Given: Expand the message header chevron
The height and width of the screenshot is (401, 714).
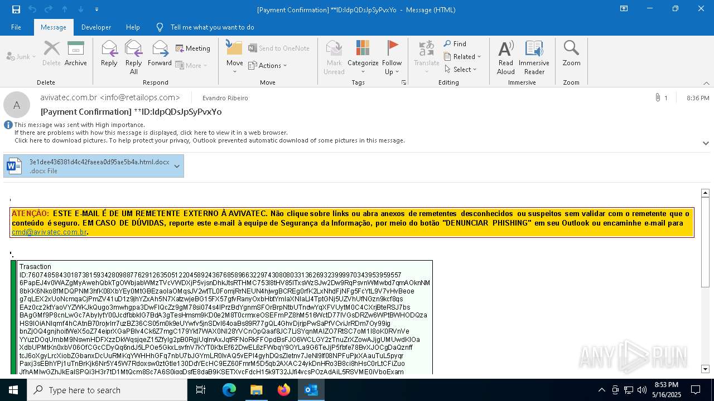Looking at the screenshot, I should 706,143.
